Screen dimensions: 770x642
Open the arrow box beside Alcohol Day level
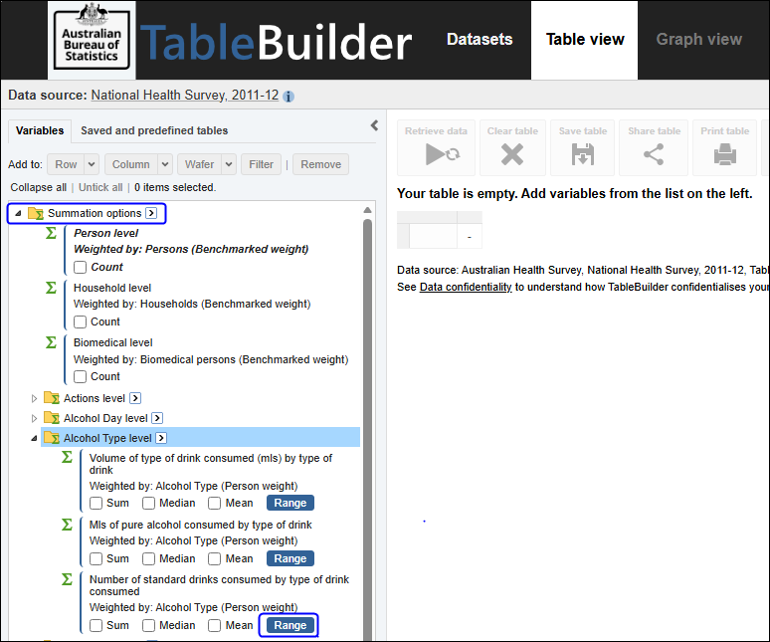(157, 418)
